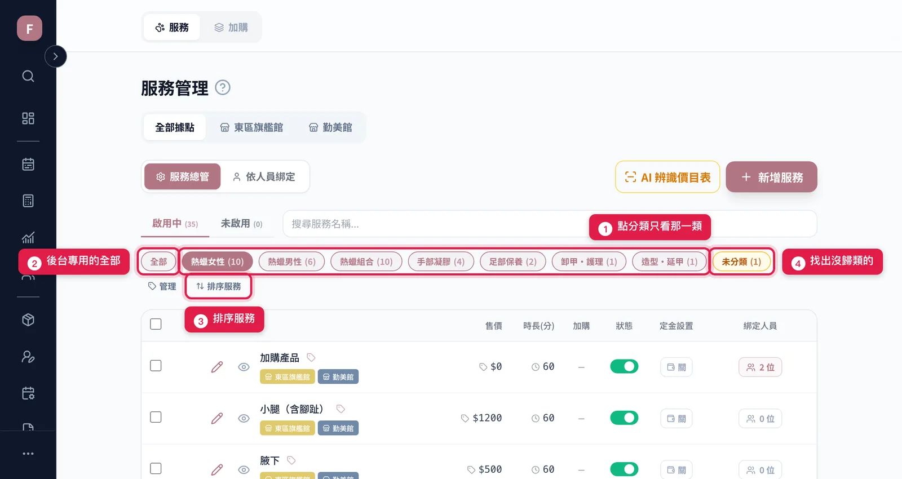Check the checkbox for 小腿（含腳趾） row
The image size is (902, 479).
pos(156,417)
